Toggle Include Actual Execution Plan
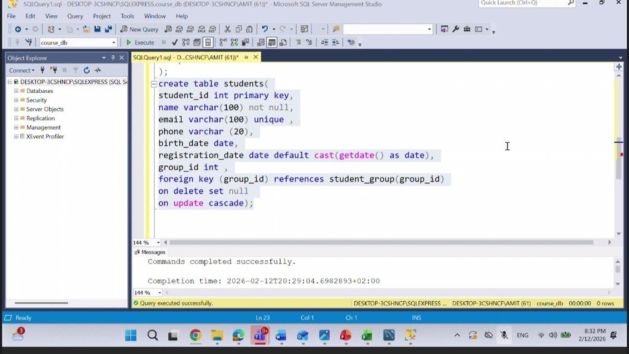 point(208,42)
